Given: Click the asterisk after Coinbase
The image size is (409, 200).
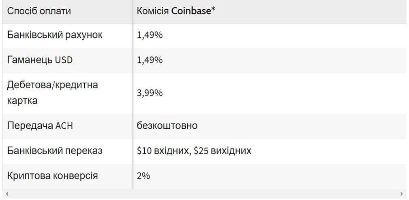Looking at the screenshot, I should (x=213, y=10).
